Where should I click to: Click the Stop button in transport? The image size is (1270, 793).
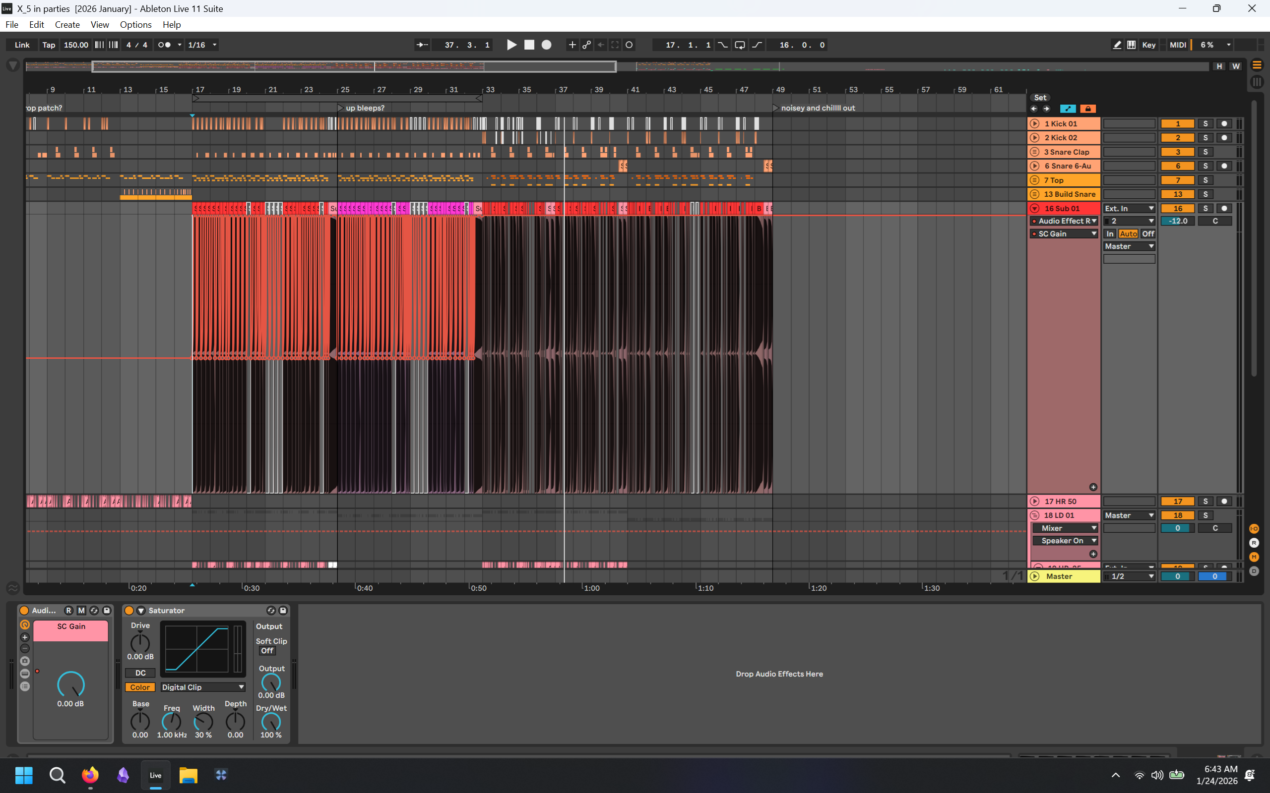pyautogui.click(x=529, y=45)
